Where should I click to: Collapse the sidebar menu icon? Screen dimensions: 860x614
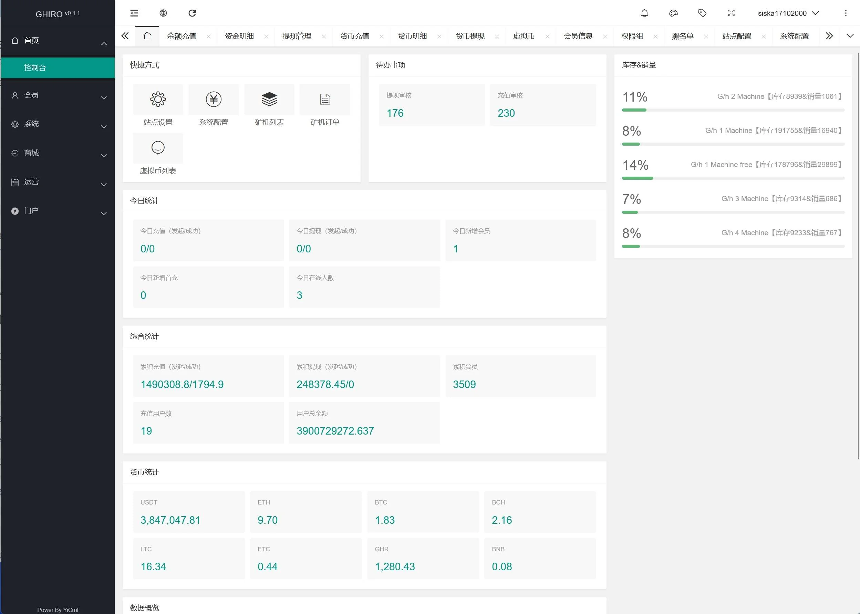coord(134,13)
